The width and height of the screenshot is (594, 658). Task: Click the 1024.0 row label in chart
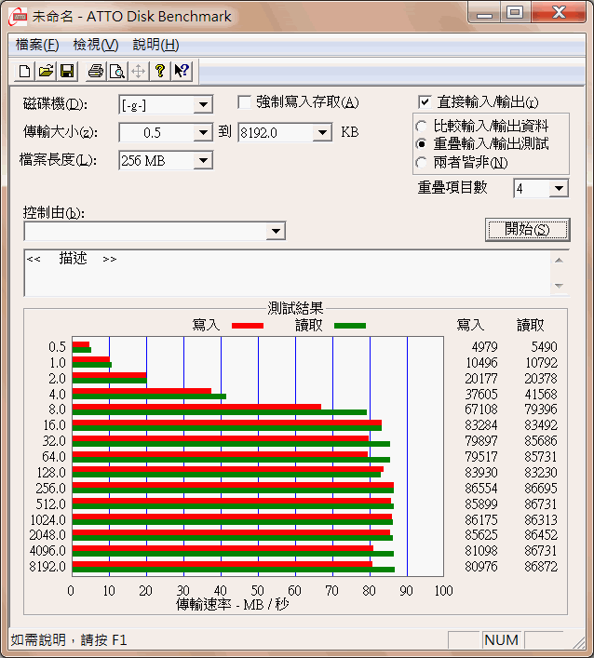point(47,520)
